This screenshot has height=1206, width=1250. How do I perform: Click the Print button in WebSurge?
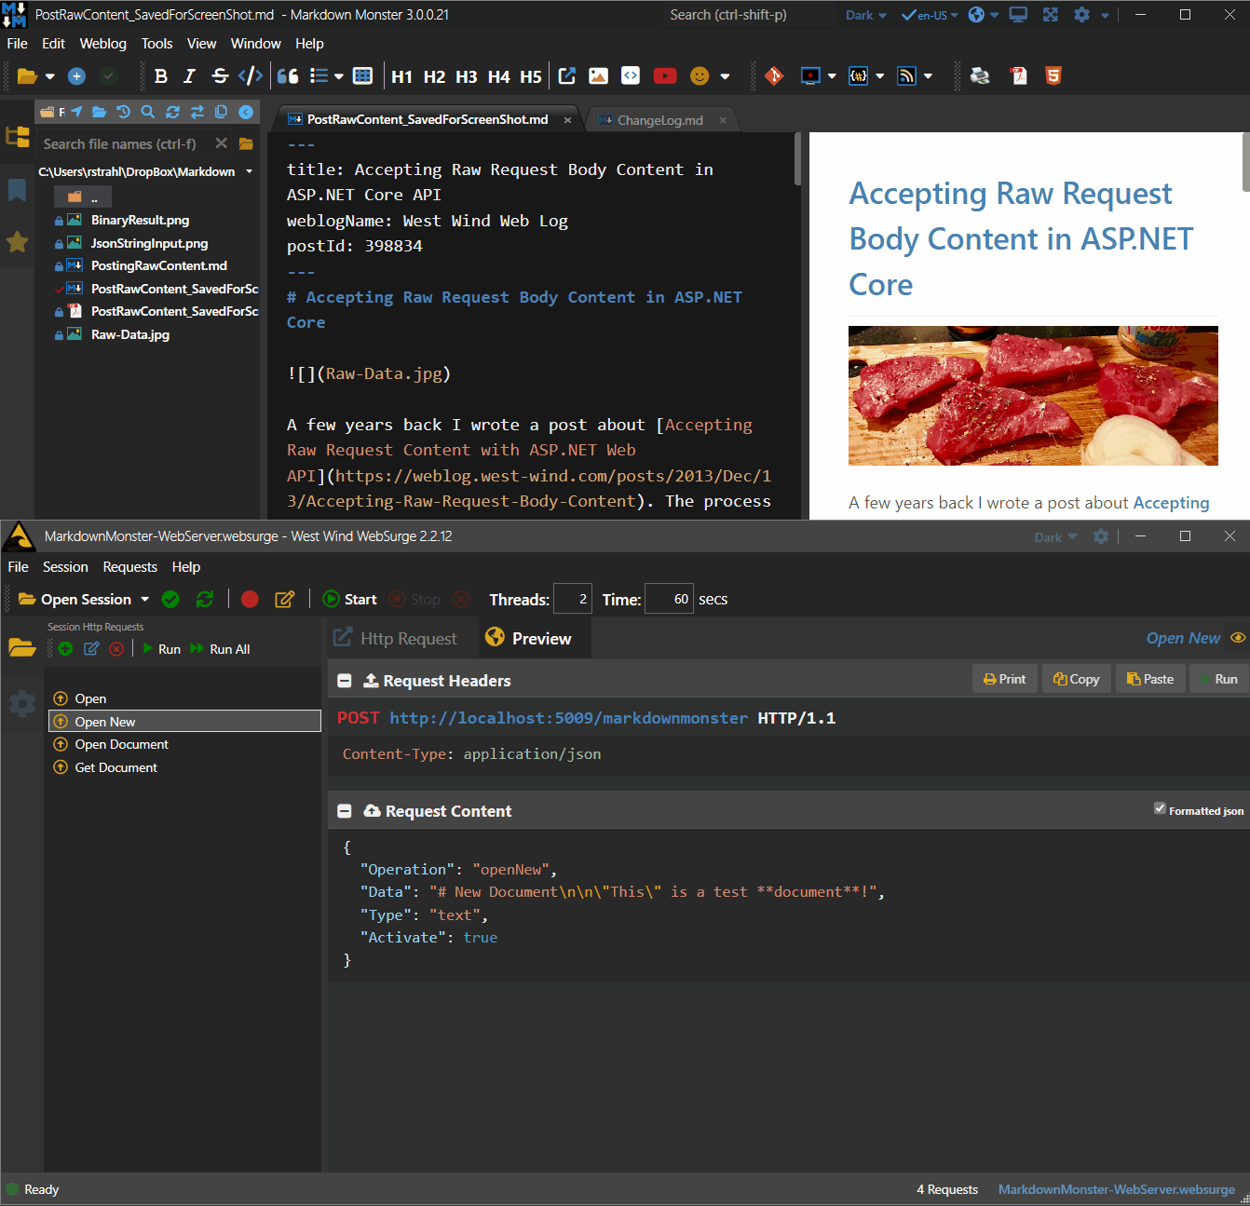1005,679
